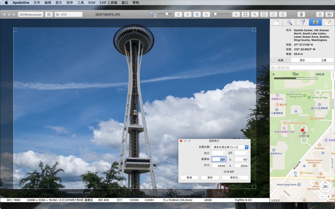This screenshot has width=335, height=209.
Task: Select the Crop tool in the toolbar
Action: 197,14
